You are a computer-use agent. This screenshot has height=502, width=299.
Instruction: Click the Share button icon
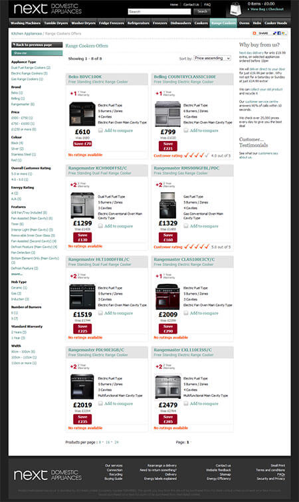click(261, 33)
